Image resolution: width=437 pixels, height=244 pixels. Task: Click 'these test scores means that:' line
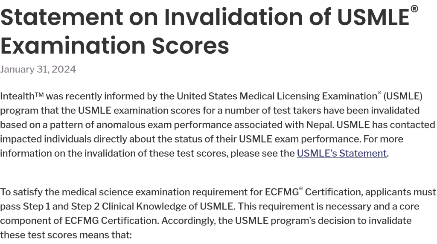[x=66, y=235]
